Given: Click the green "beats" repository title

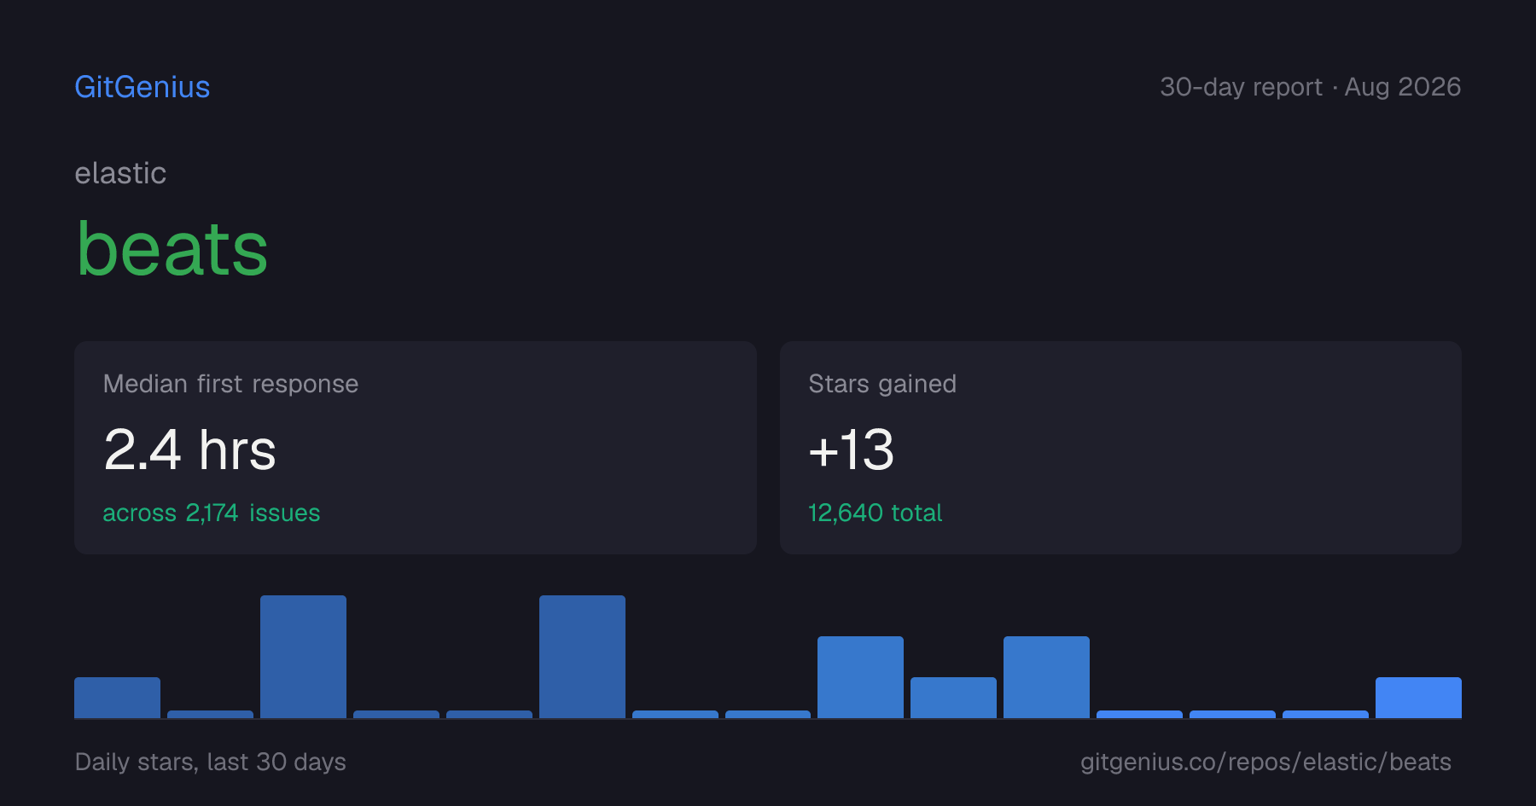Looking at the screenshot, I should 172,248.
